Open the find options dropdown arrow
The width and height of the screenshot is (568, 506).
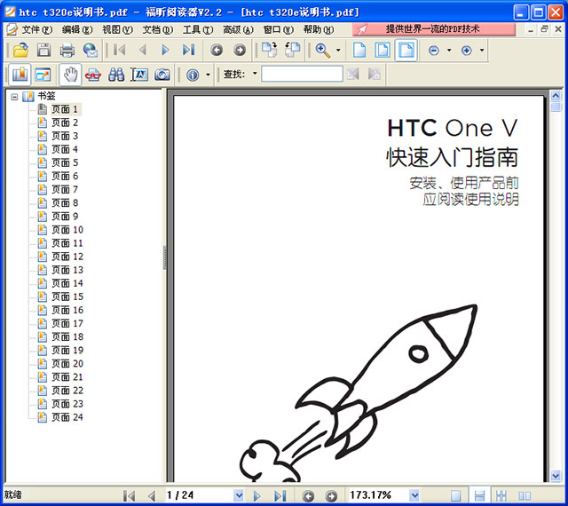(x=255, y=74)
